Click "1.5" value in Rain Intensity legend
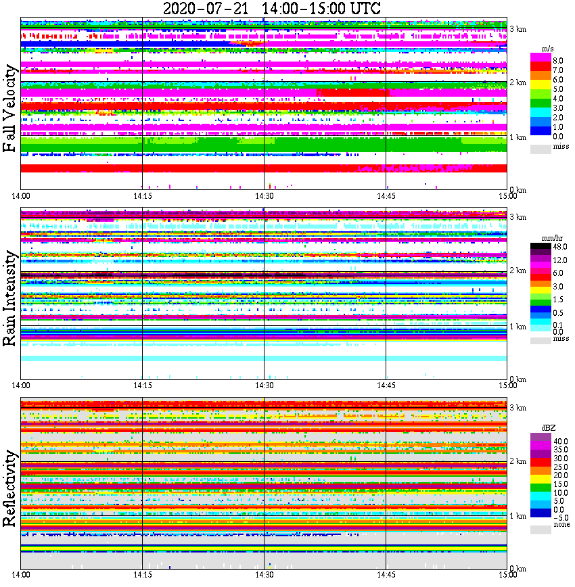This screenshot has width=575, height=587. [x=558, y=299]
